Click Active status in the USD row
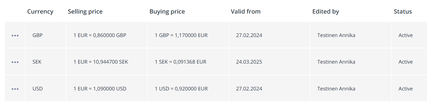 [406, 89]
